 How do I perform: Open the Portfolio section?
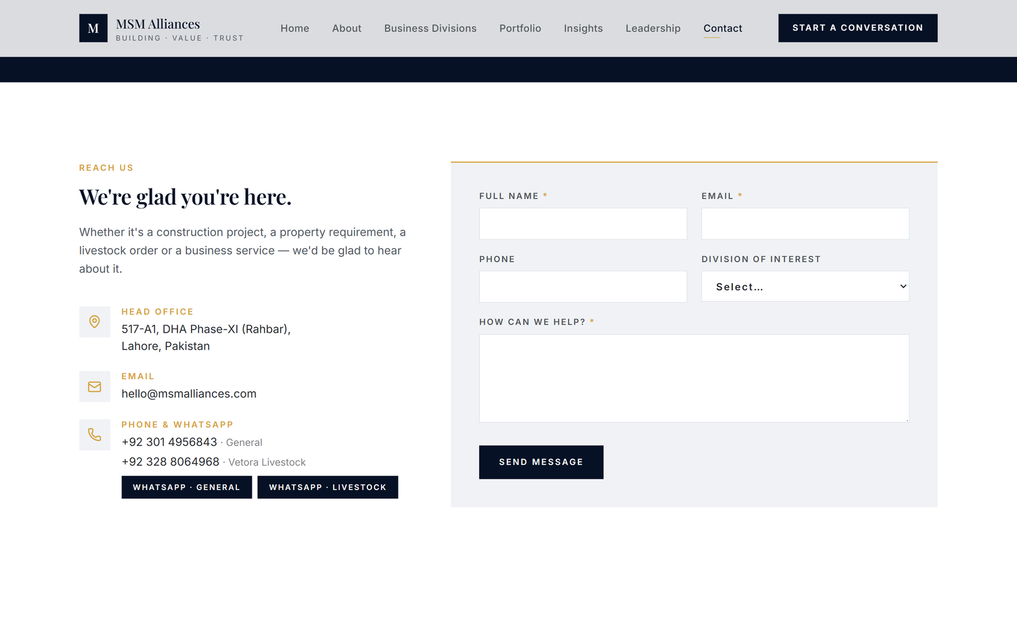520,29
